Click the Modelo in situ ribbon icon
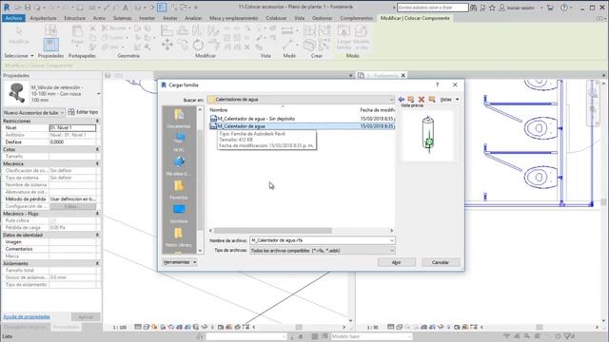Image resolution: width=609 pixels, height=342 pixels. [x=362, y=37]
